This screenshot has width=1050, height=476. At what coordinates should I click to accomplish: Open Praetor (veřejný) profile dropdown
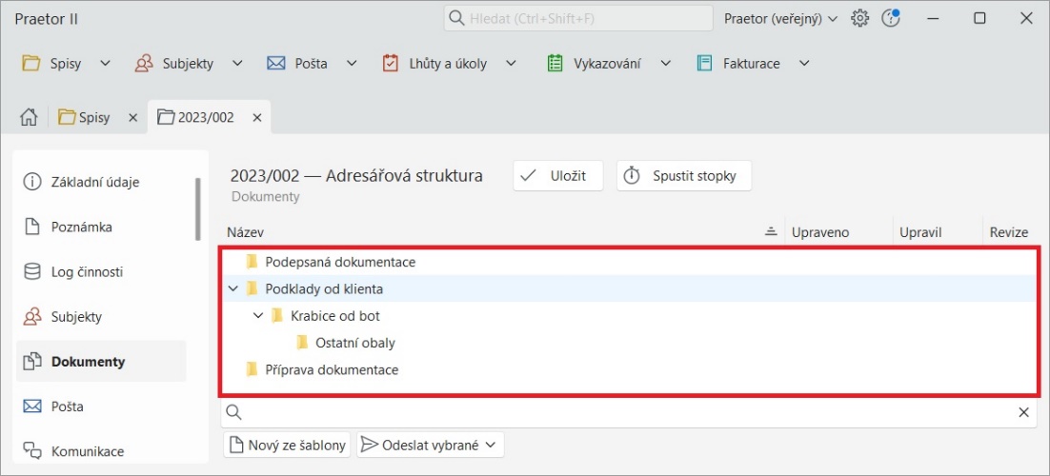[780, 18]
